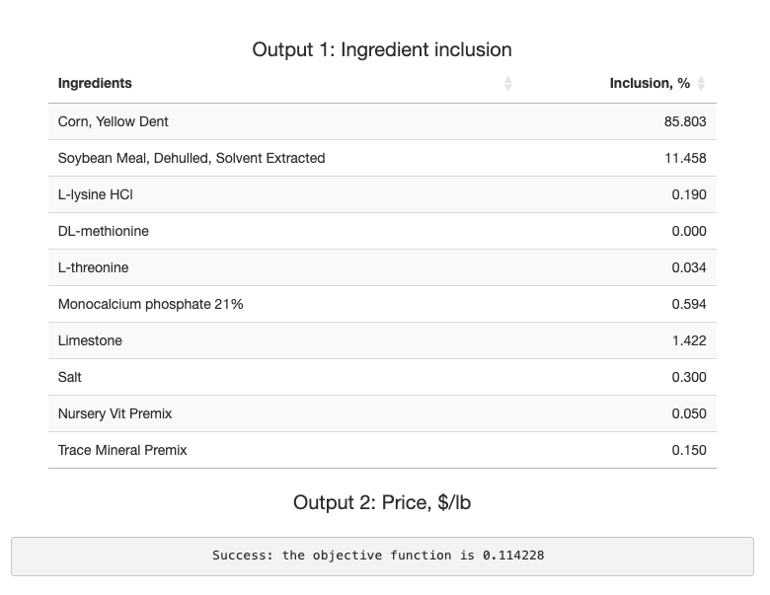Sort table by Inclusion % arrows
This screenshot has width=770, height=595.
coord(701,84)
